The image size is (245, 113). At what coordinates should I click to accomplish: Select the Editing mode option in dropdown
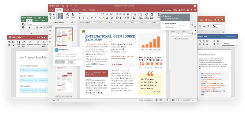175,17
